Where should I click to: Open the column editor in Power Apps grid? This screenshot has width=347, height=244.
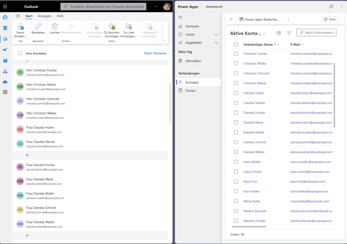pyautogui.click(x=279, y=33)
